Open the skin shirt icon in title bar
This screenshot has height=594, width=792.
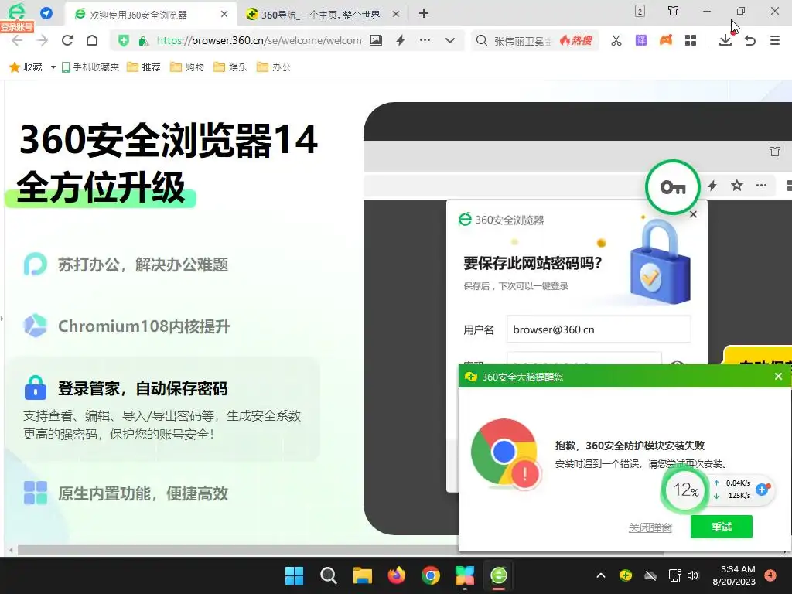tap(674, 11)
